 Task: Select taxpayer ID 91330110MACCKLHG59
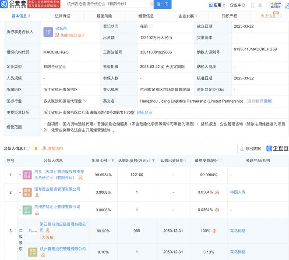255,49
